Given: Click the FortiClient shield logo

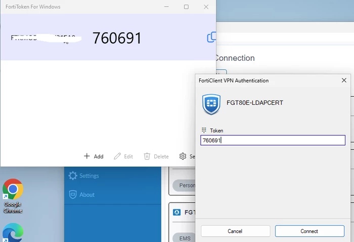Looking at the screenshot, I should coord(211,104).
